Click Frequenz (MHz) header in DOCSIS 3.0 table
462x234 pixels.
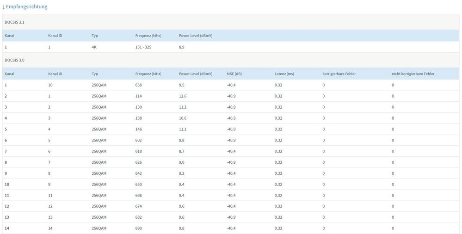coord(148,74)
